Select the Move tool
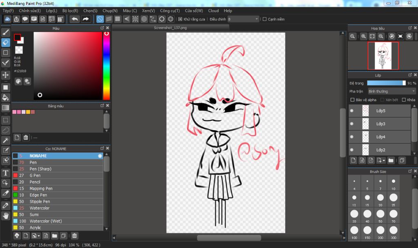 click(6, 75)
